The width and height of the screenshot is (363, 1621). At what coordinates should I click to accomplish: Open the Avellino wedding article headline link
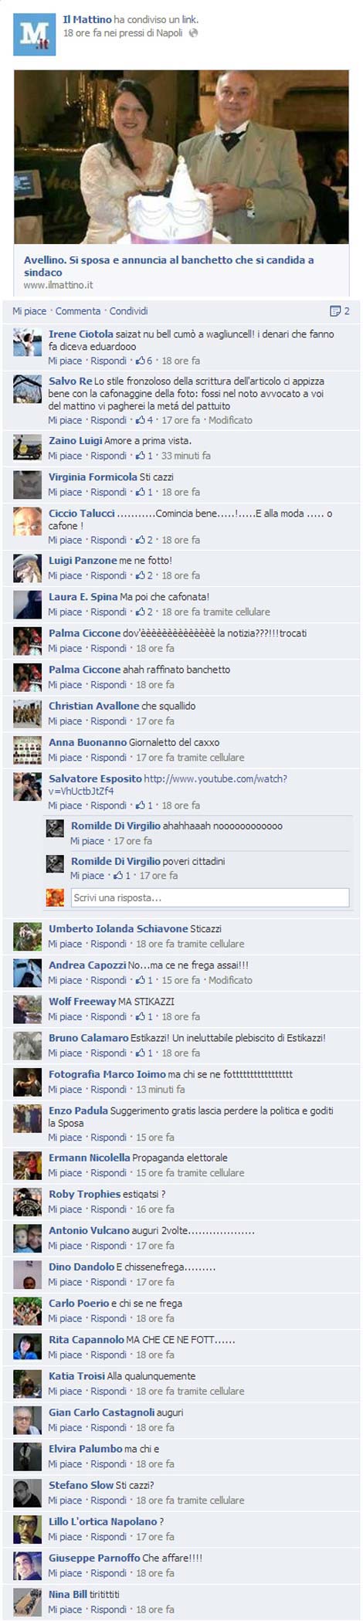(168, 266)
